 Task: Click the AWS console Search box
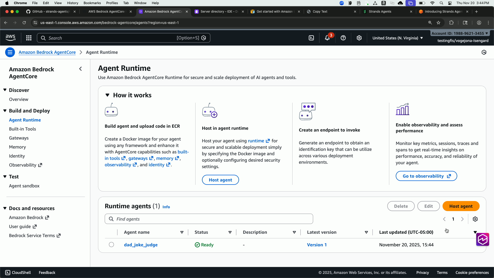click(x=123, y=38)
